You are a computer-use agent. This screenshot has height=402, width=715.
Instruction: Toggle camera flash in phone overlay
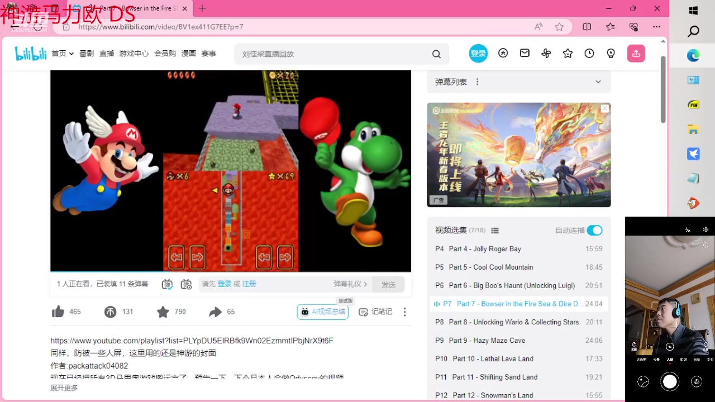[x=688, y=229]
